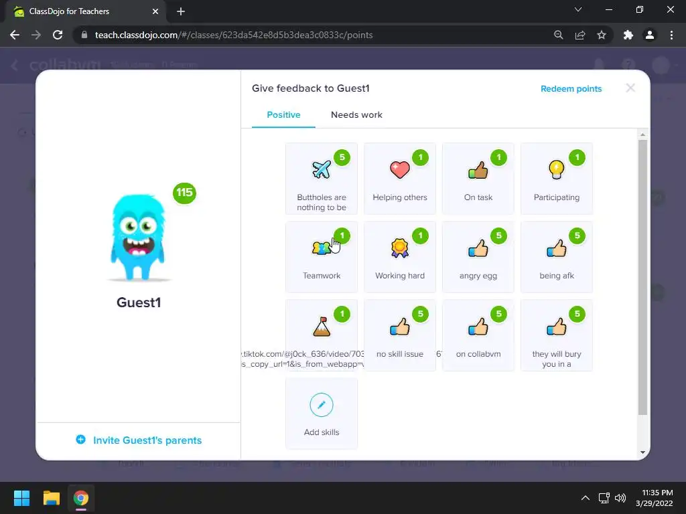Open Chrome tab search chevron
Viewport: 686px width, 514px height.
(578, 9)
